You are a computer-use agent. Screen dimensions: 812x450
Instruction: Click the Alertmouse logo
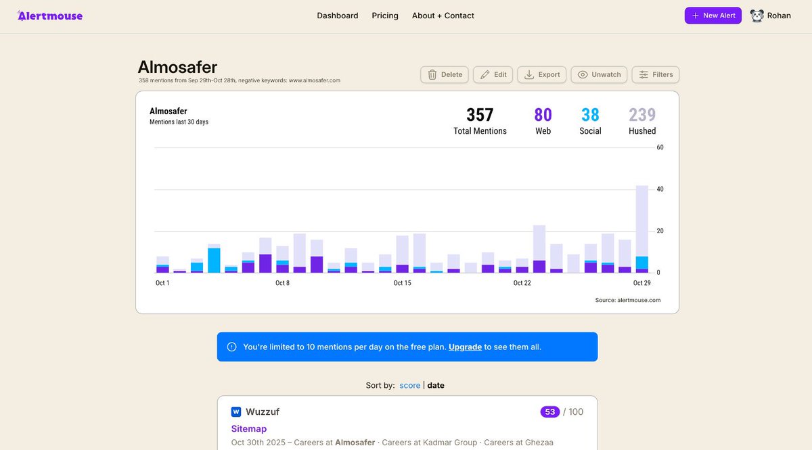click(50, 16)
